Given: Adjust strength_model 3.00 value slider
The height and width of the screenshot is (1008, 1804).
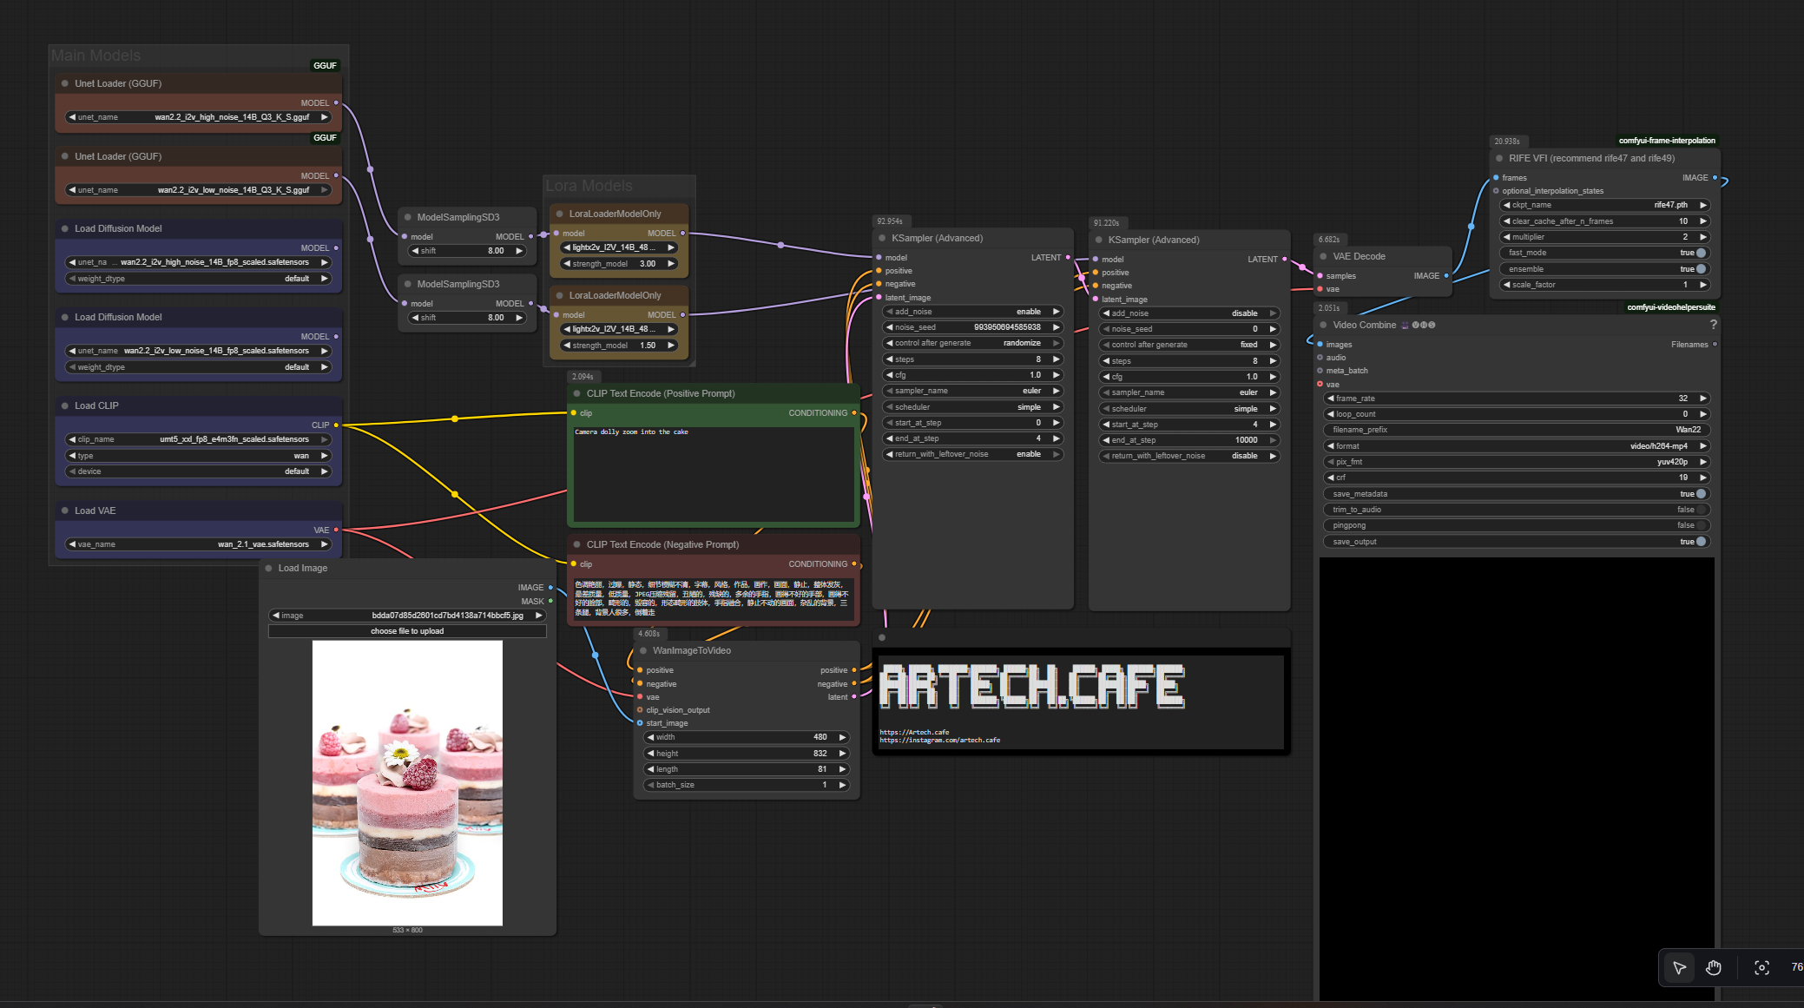Looking at the screenshot, I should (618, 263).
